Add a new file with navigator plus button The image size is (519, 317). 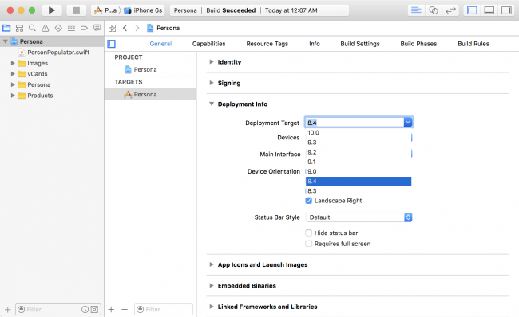(8, 309)
